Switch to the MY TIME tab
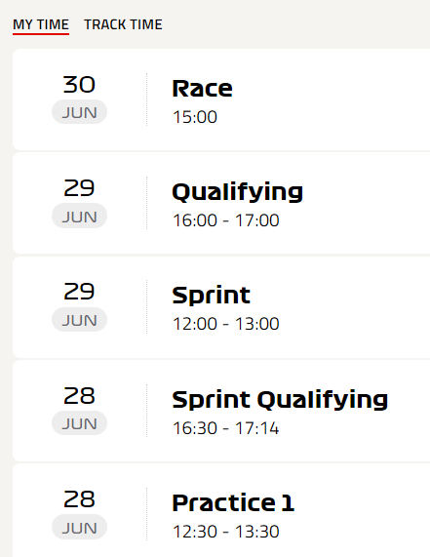 pos(41,24)
